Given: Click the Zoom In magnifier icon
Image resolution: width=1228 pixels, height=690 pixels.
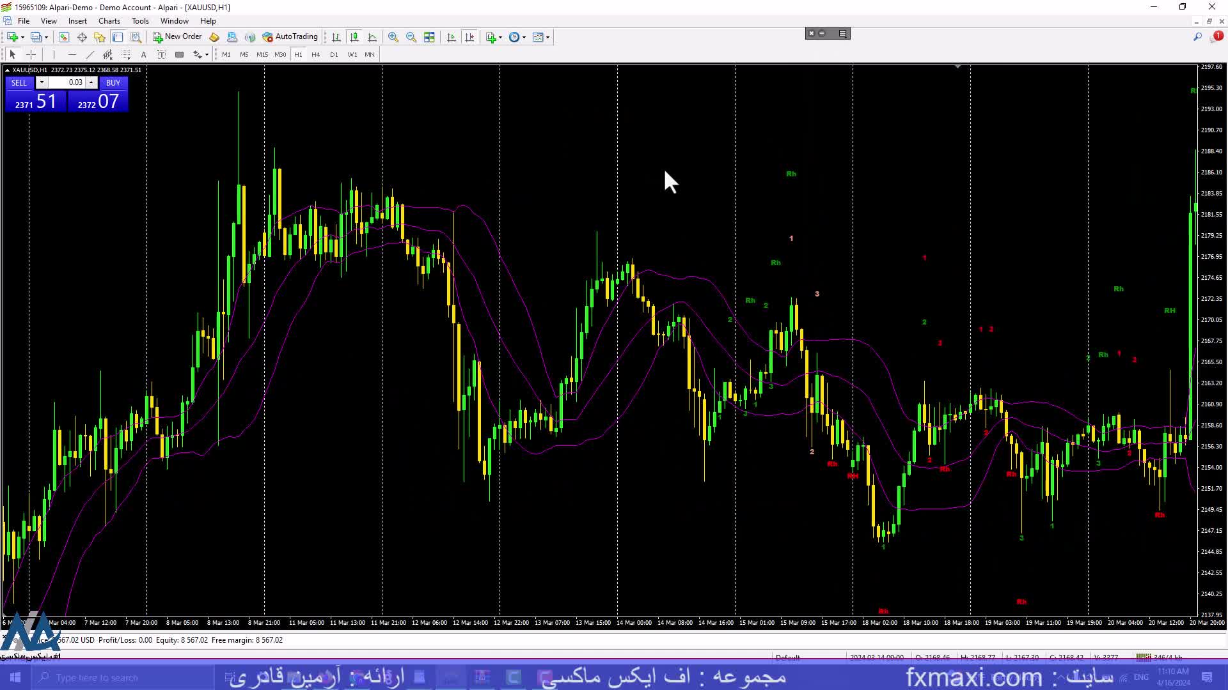Looking at the screenshot, I should point(393,37).
